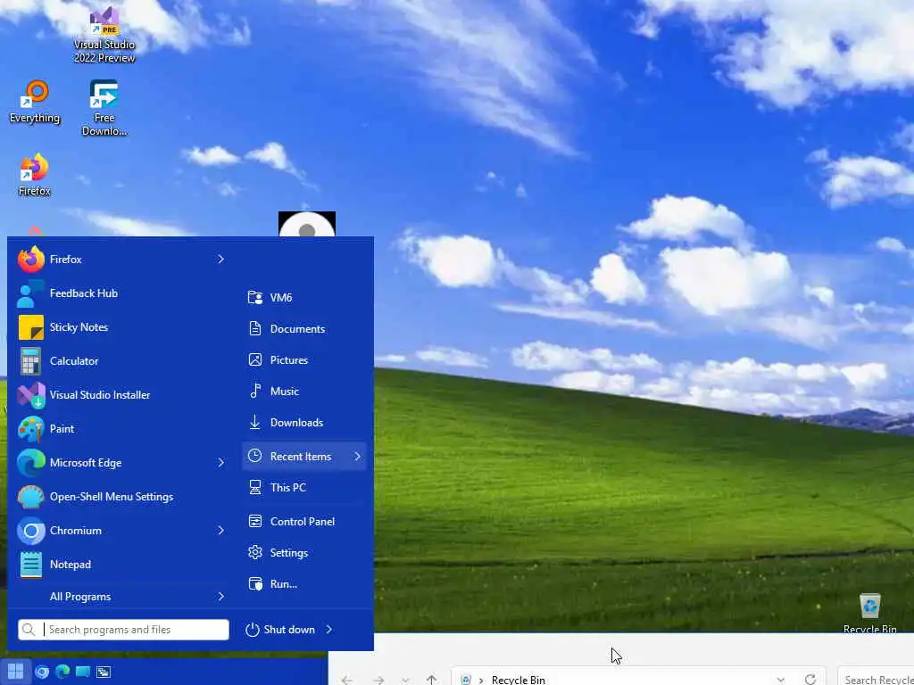Open Downloads folder link
Screen dimensions: 914x685
coord(303,422)
